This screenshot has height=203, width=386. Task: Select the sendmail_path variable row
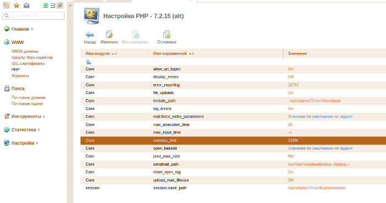[233, 164]
